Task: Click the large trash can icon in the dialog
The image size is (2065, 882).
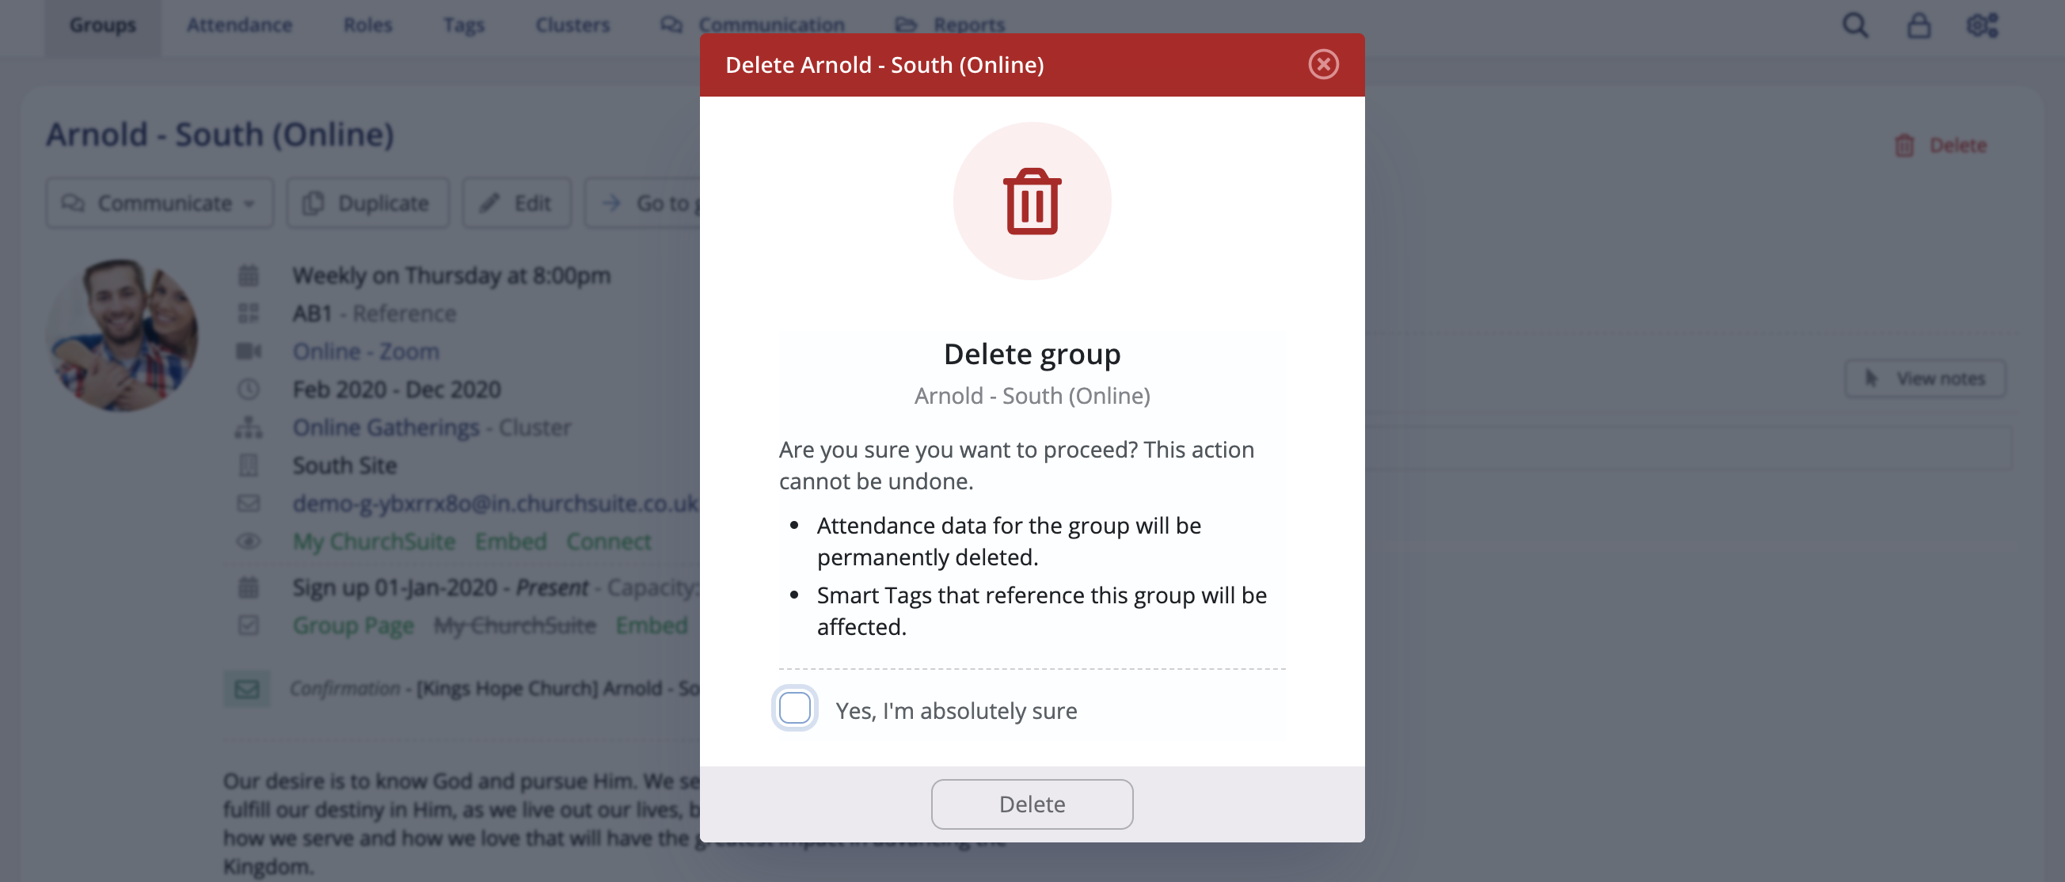Action: pos(1032,201)
